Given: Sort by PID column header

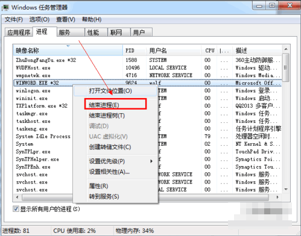Looking at the screenshot, I should coord(135,51).
